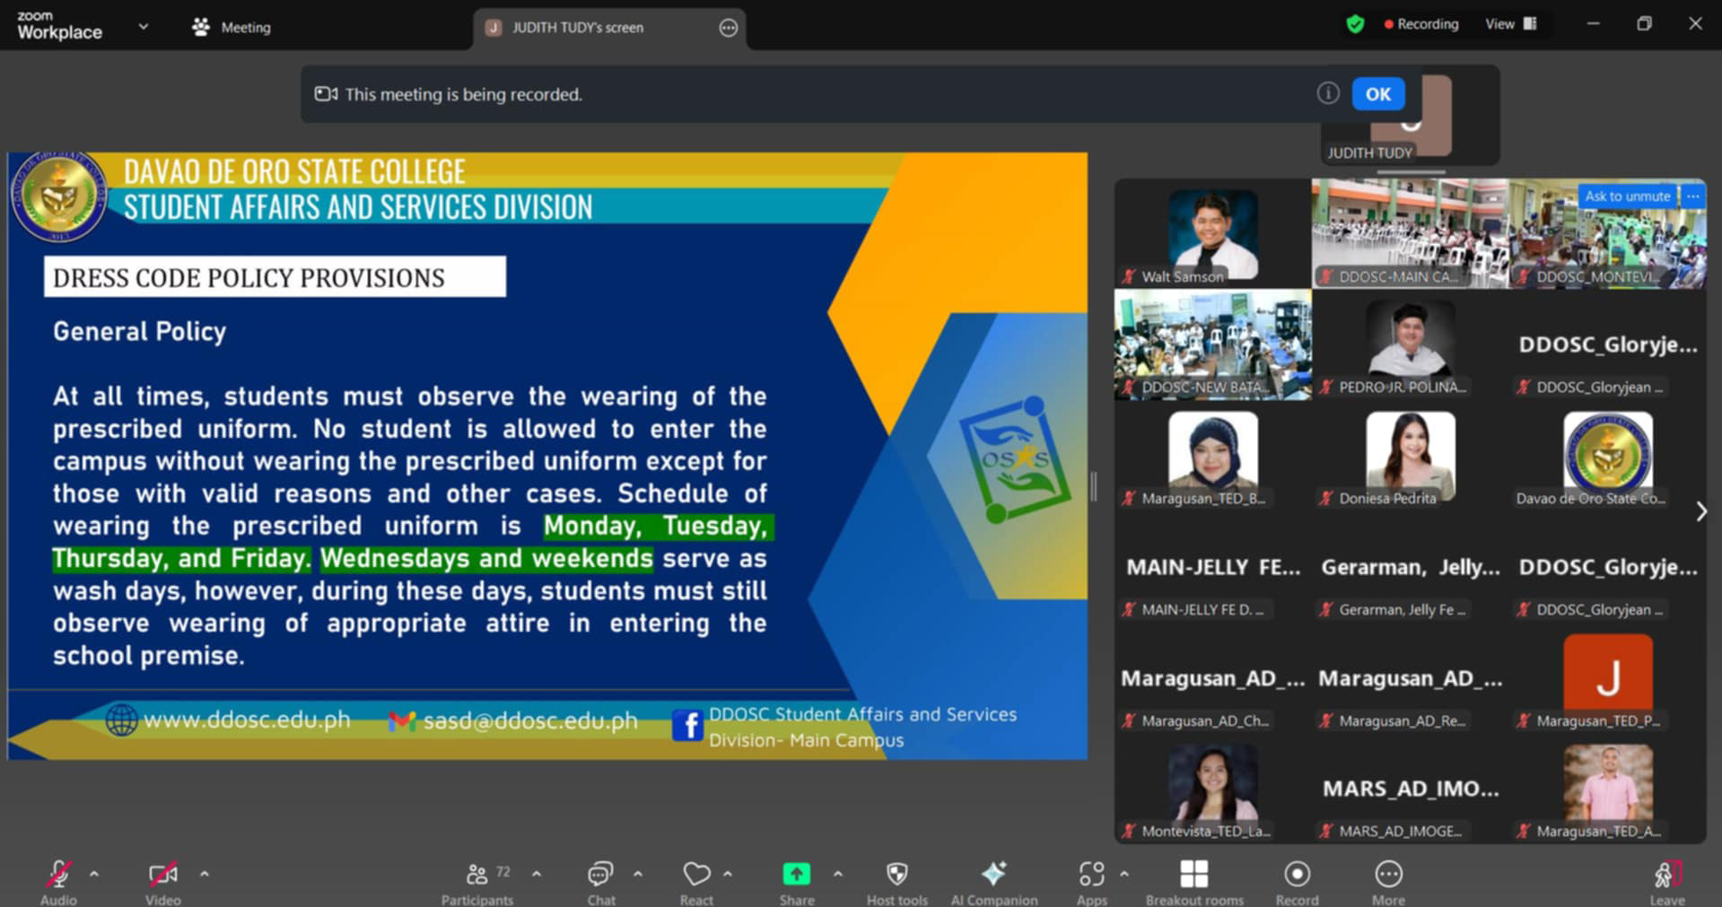This screenshot has height=907, width=1722.
Task: Expand the Participants options arrow
Action: coord(537,873)
